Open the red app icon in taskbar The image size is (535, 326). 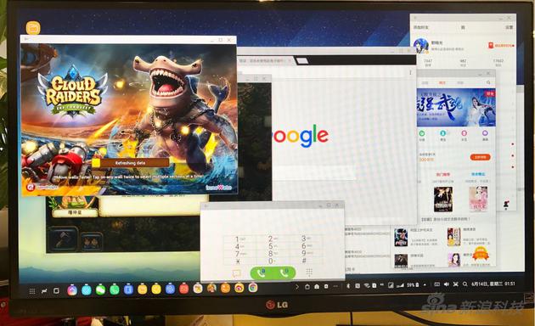[183, 289]
